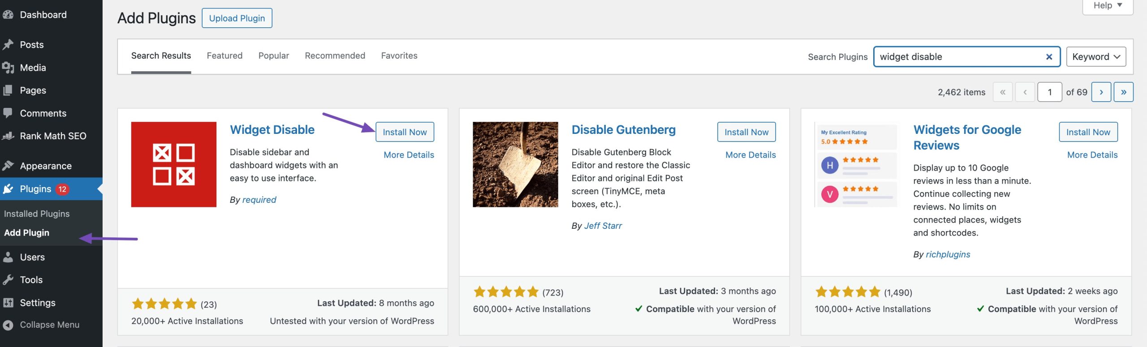Click the Rank Math SEO icon
The width and height of the screenshot is (1147, 347).
tap(8, 136)
